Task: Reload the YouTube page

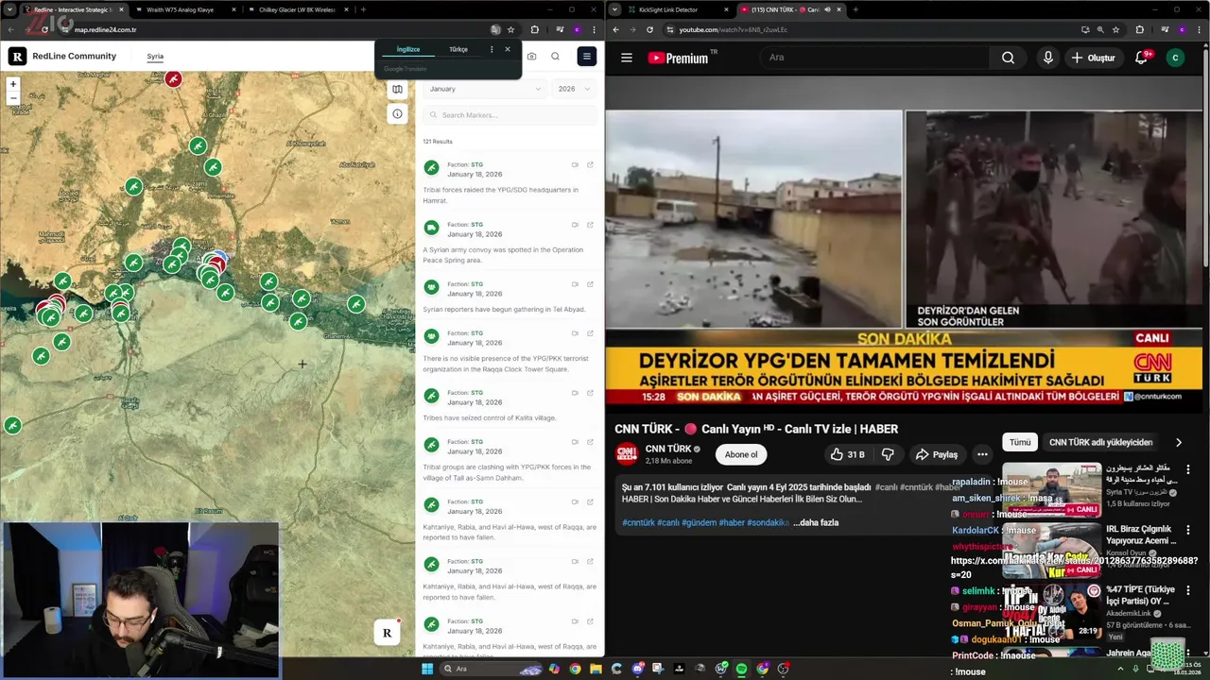Action: point(649,29)
